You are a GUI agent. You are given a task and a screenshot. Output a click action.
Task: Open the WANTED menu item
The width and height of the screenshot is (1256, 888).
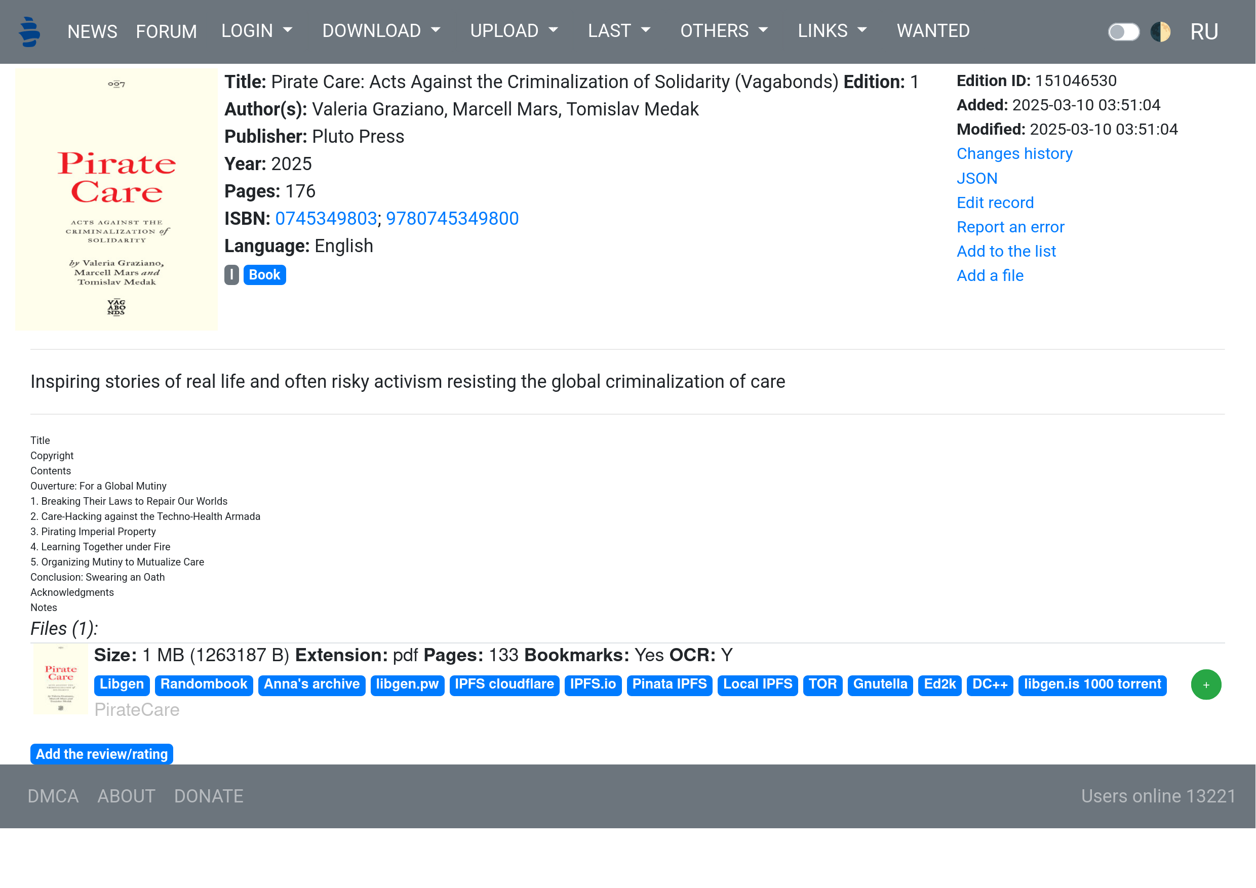(x=933, y=31)
